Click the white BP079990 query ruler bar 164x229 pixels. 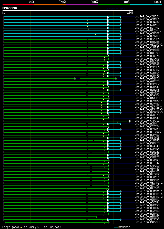tap(68, 11)
